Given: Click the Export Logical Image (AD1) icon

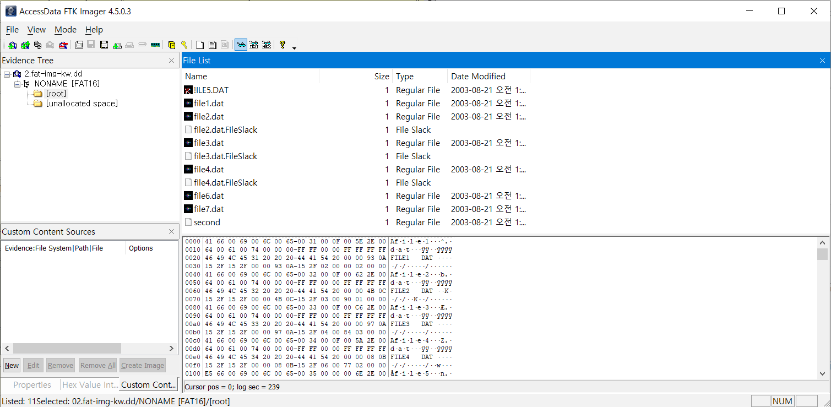Looking at the screenshot, I should point(104,45).
